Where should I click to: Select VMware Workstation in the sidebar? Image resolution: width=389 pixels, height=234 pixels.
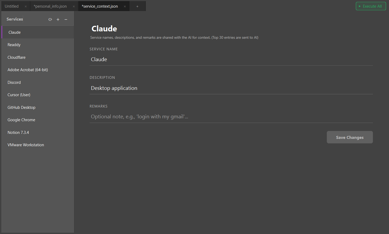click(26, 145)
